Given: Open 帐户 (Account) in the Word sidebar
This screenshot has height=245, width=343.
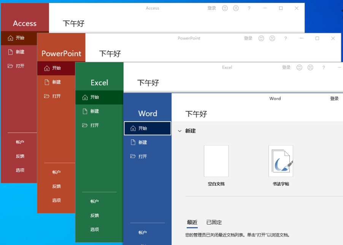Looking at the screenshot, I should pyautogui.click(x=143, y=232).
